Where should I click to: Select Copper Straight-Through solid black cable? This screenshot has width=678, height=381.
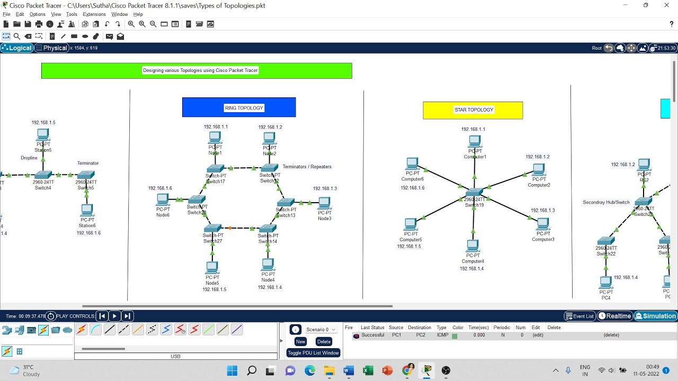110,330
